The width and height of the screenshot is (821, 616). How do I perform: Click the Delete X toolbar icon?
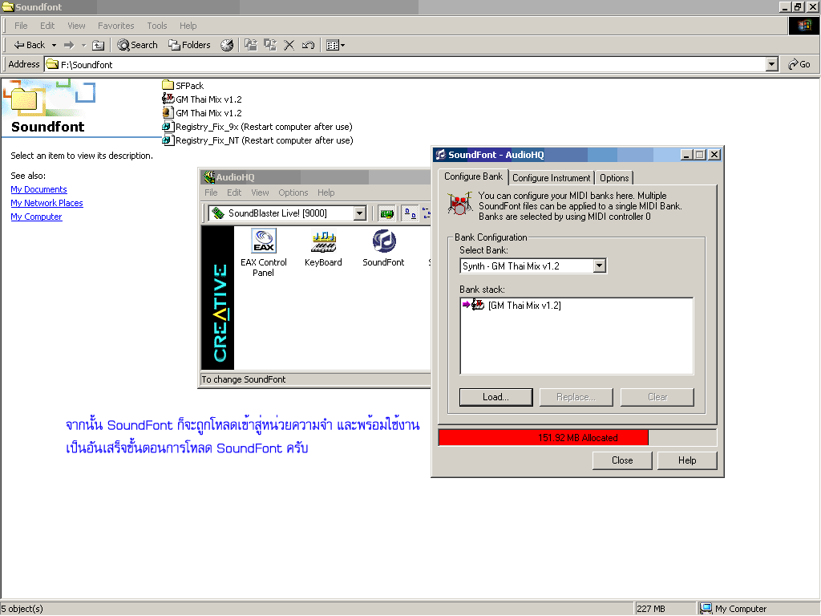point(289,46)
